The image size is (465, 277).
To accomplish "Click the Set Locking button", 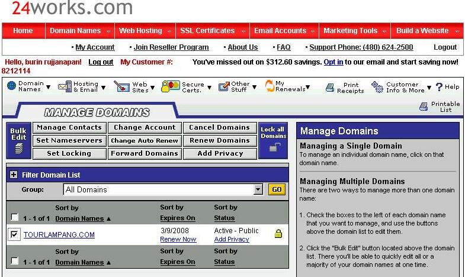I will pyautogui.click(x=69, y=154).
